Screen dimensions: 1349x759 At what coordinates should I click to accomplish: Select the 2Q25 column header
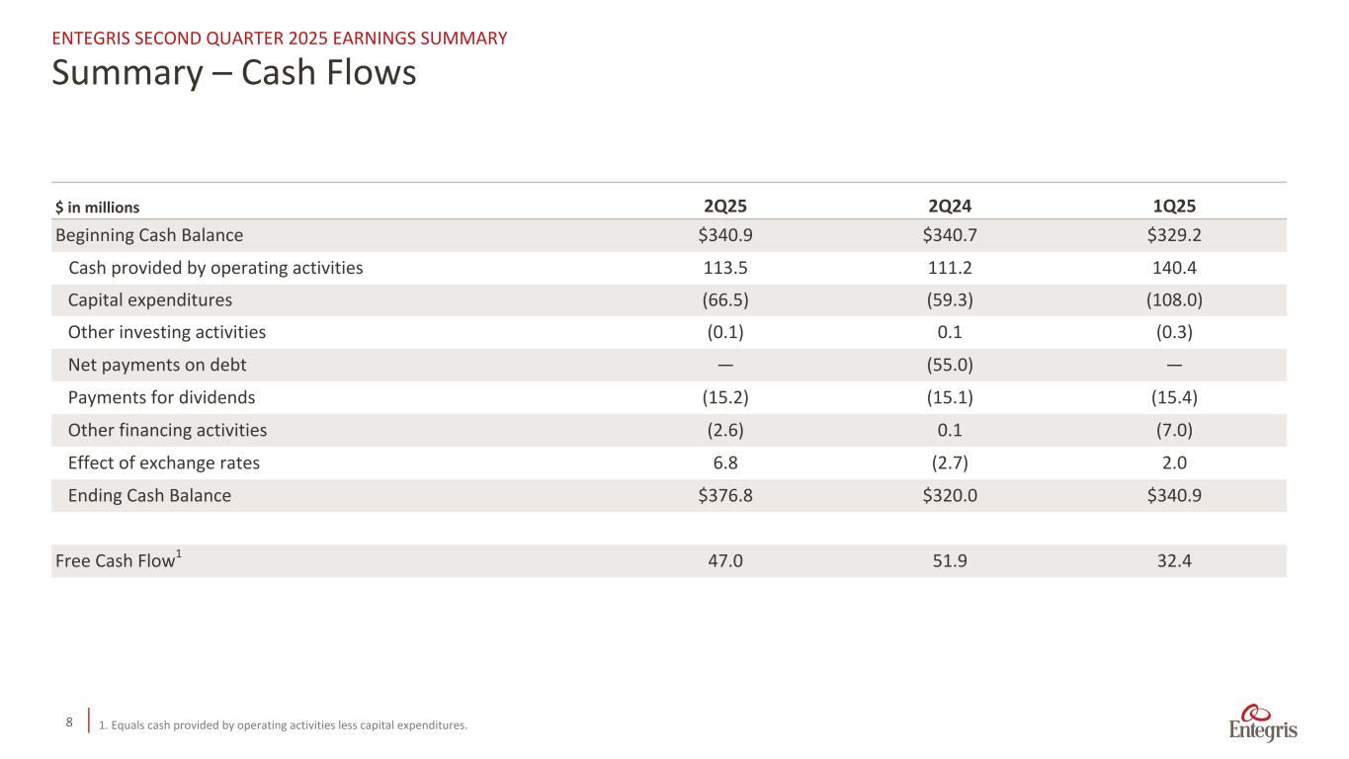(724, 207)
